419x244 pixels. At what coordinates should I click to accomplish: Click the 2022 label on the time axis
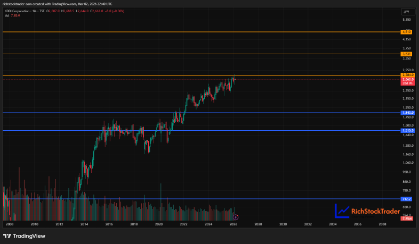(x=183, y=224)
